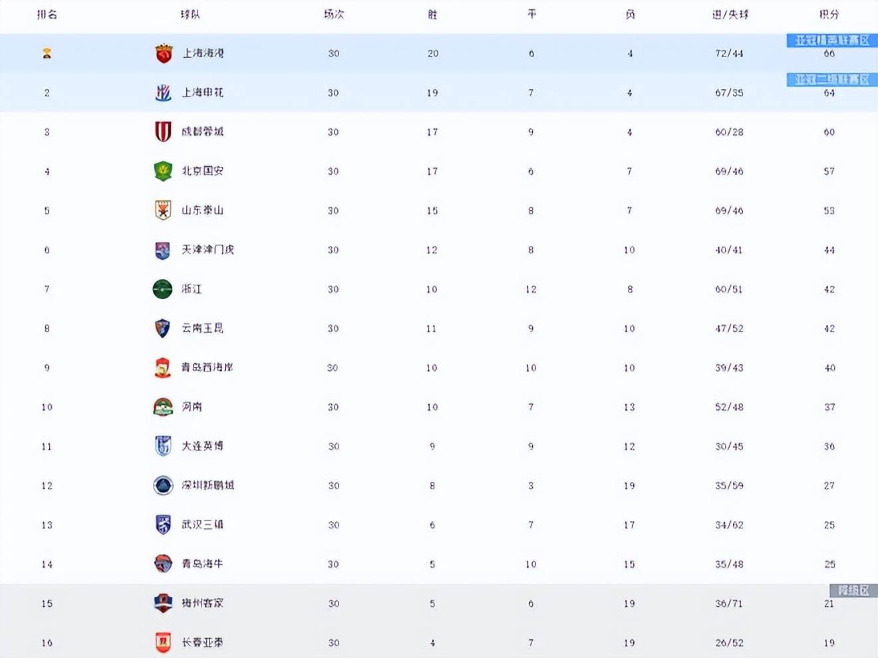Click the Zhejiang (浙江) round green logo
The width and height of the screenshot is (878, 658).
click(163, 289)
